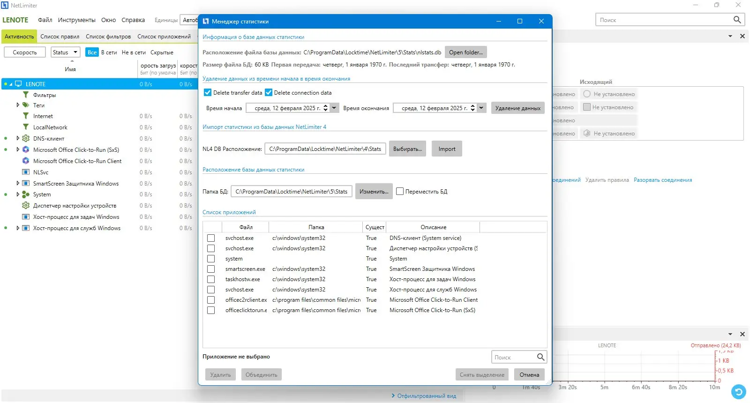Click the NL4 DB Расположение path field

[325, 149]
